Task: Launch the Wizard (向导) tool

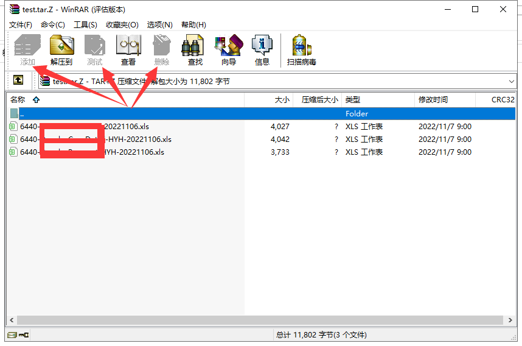Action: click(x=229, y=49)
